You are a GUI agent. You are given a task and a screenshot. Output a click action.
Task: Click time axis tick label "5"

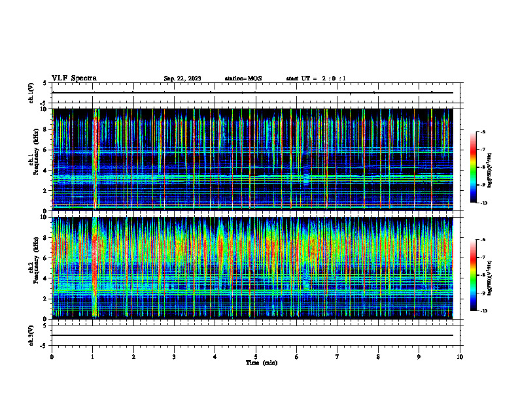tap(256, 357)
